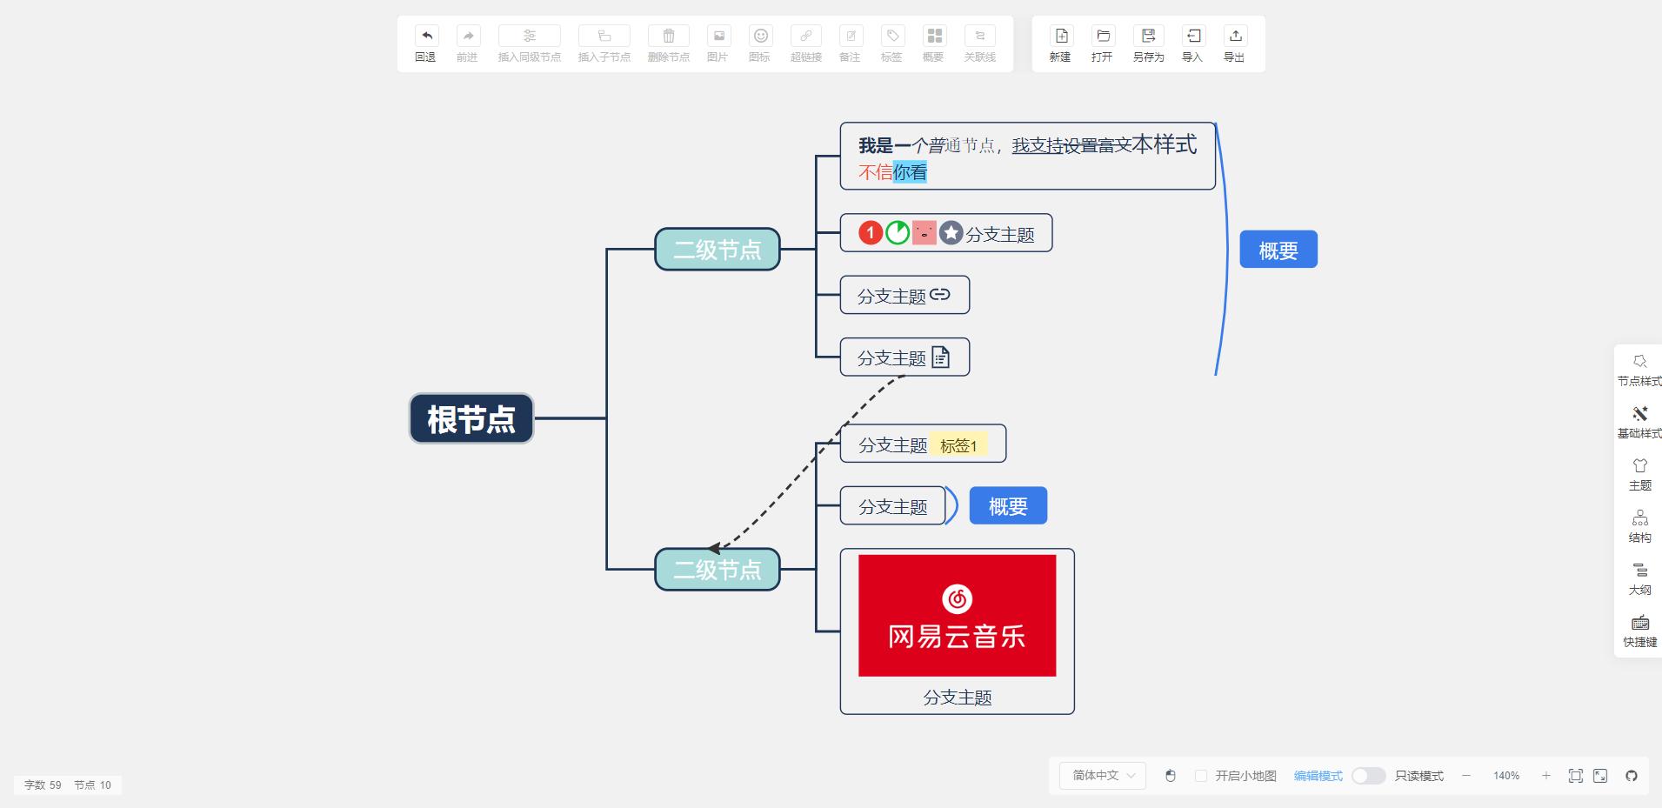
Task: Export the mind map via 导出
Action: [x=1235, y=43]
